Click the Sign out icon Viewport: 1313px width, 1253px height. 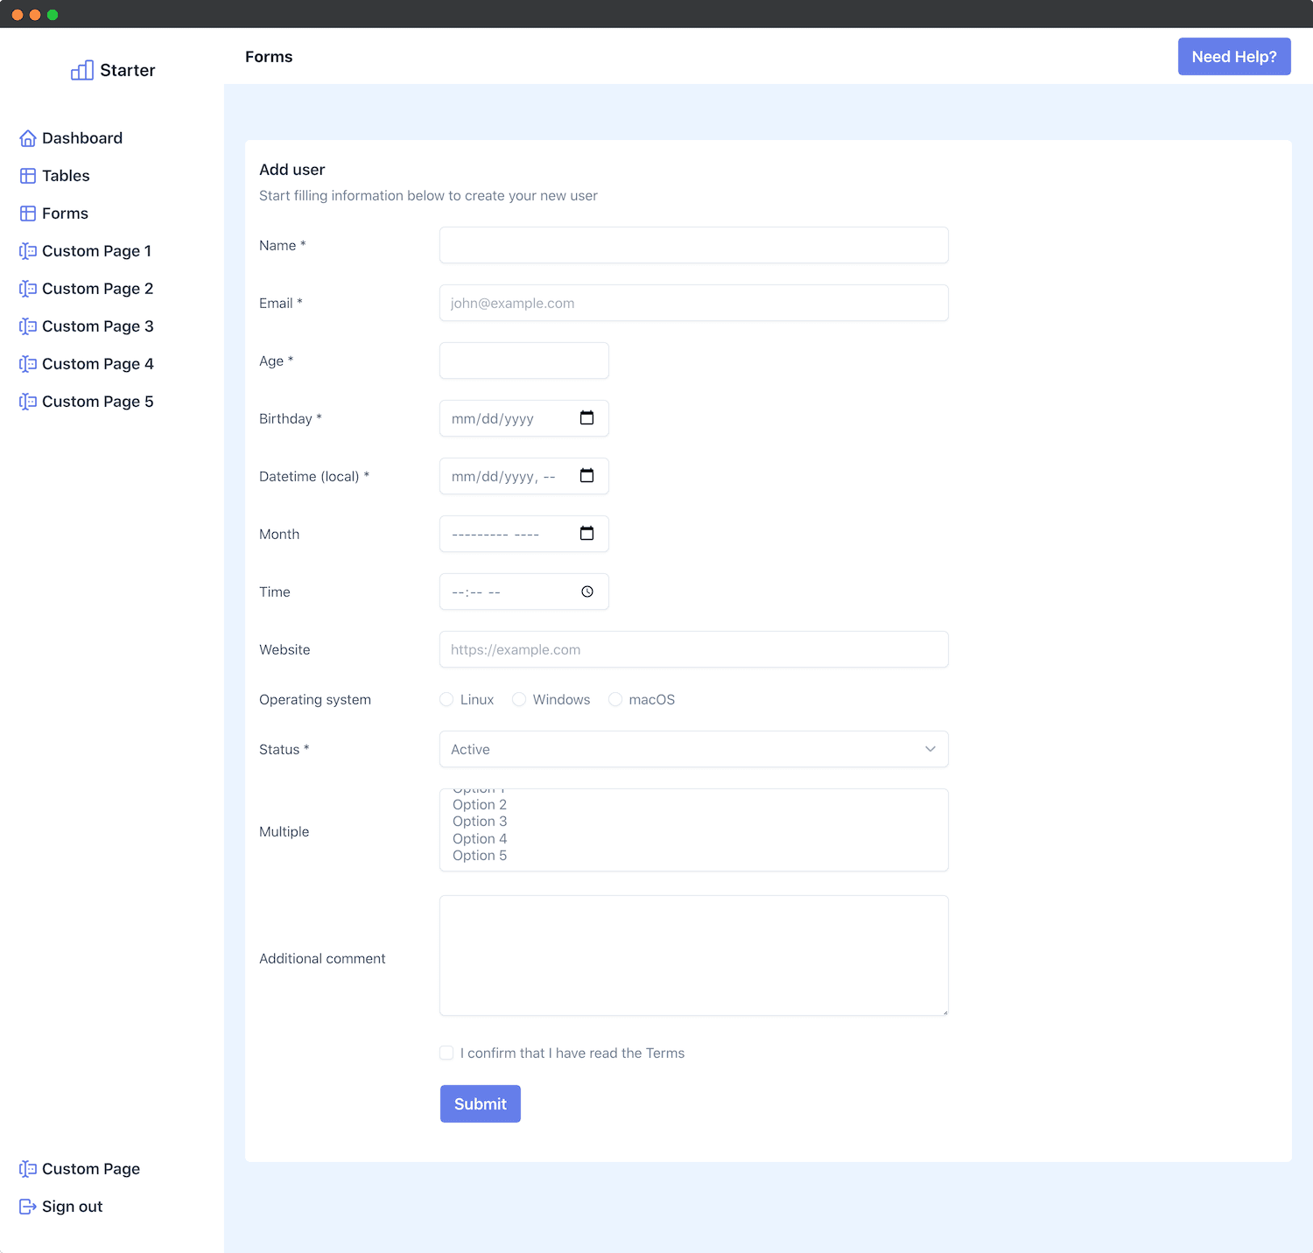point(27,1206)
